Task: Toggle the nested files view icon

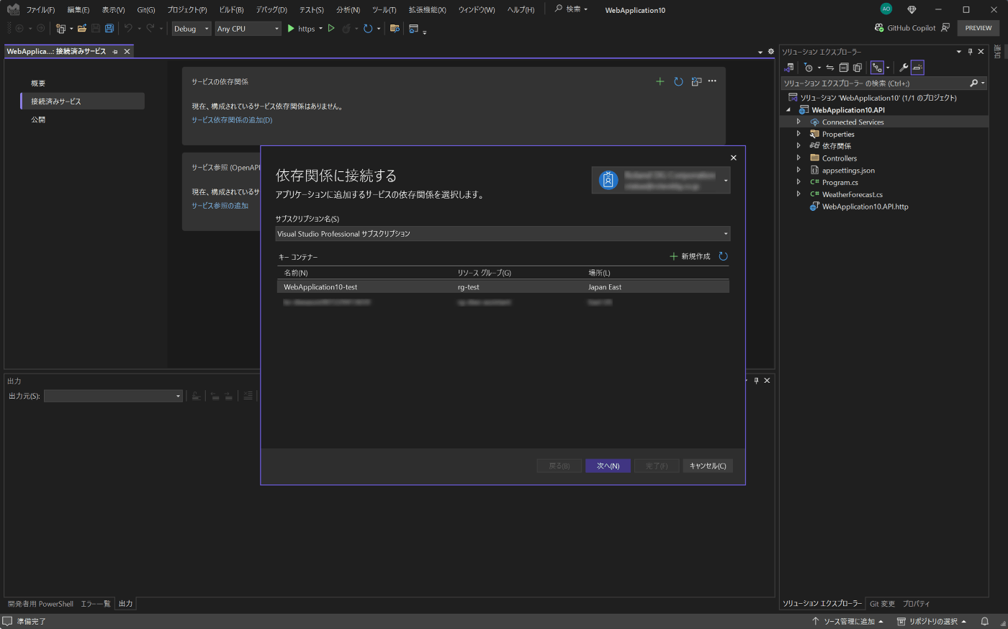Action: pyautogui.click(x=877, y=68)
